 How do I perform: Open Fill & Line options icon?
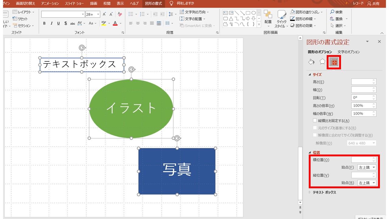(311, 62)
